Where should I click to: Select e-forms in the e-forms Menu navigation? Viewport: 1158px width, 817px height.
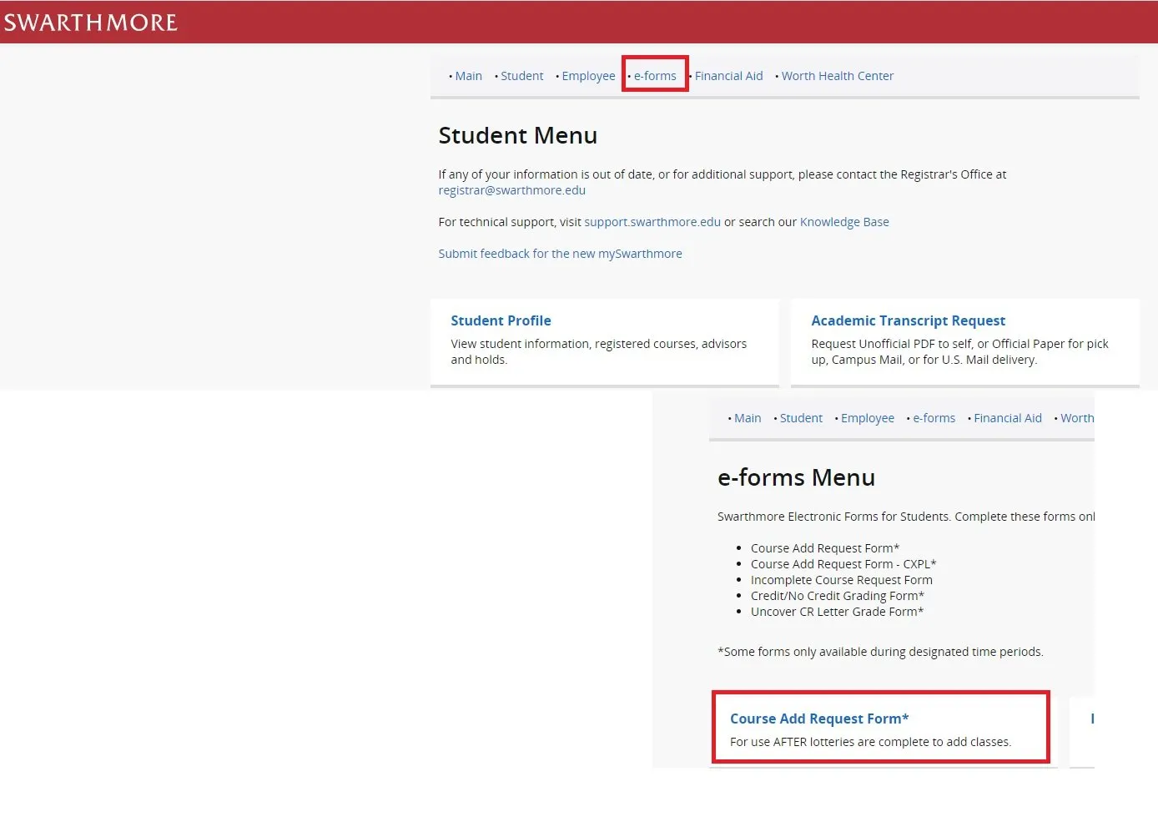click(934, 418)
